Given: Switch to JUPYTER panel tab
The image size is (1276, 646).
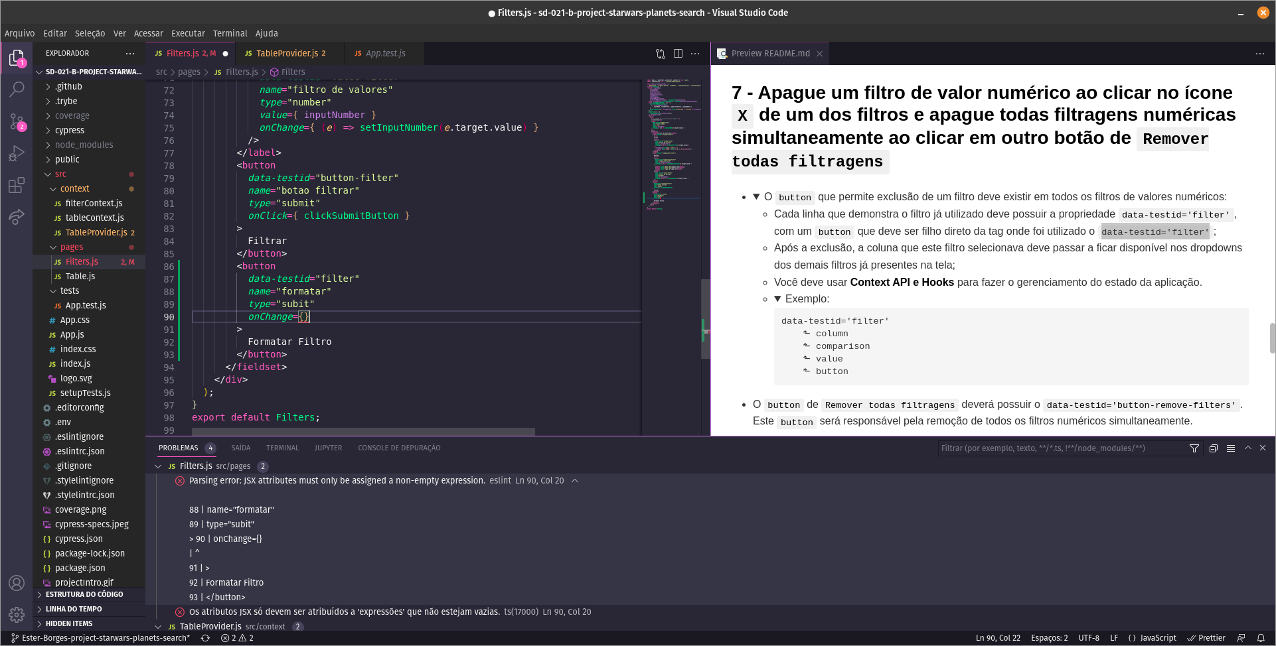Looking at the screenshot, I should tap(329, 448).
